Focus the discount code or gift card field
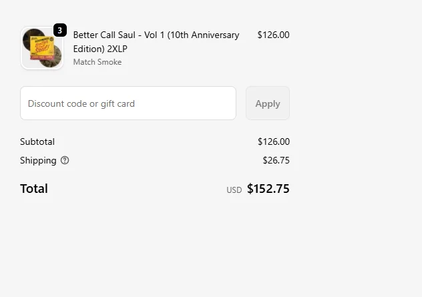Screen dimensions: 422x297 pos(128,103)
